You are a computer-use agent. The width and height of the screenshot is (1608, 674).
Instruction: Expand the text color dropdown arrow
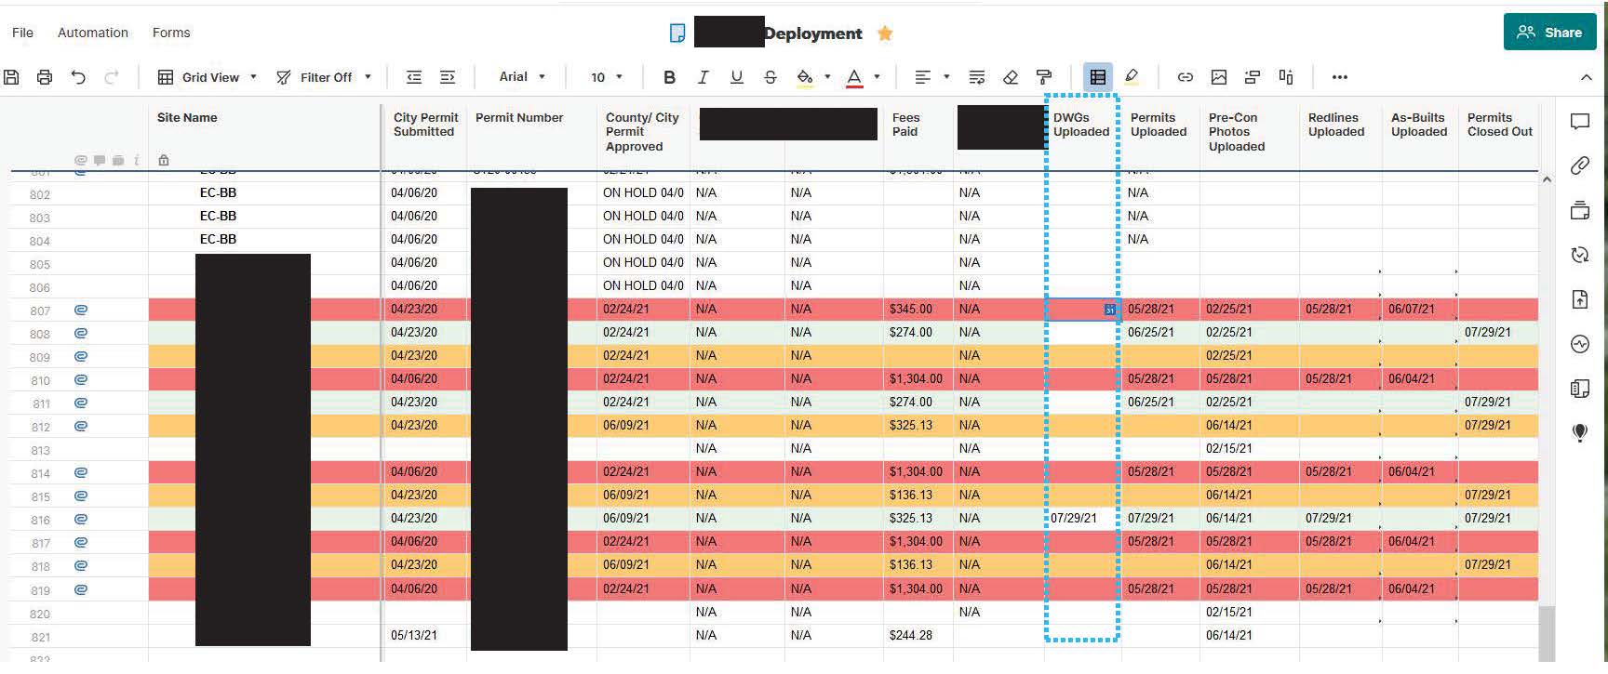point(877,77)
